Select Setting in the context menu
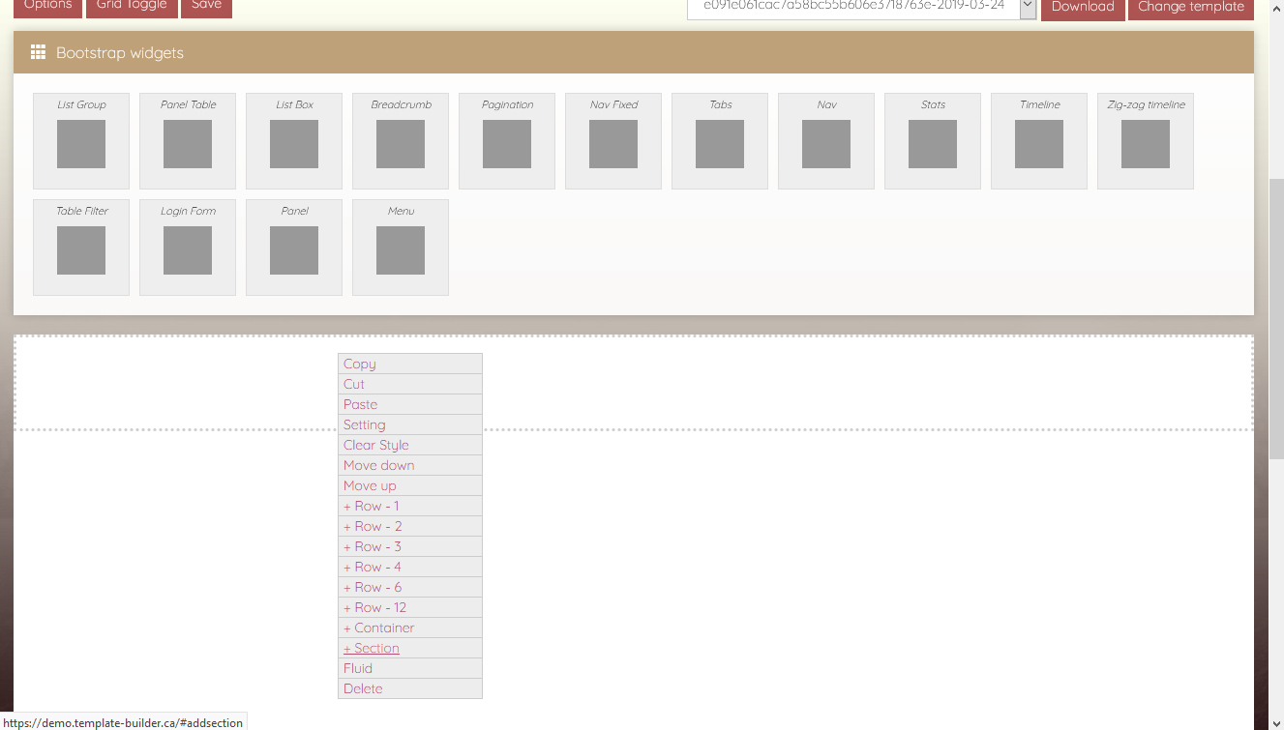The height and width of the screenshot is (730, 1284). (364, 424)
